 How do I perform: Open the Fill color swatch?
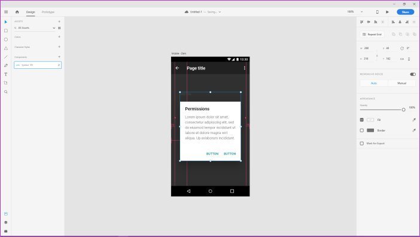coord(370,120)
